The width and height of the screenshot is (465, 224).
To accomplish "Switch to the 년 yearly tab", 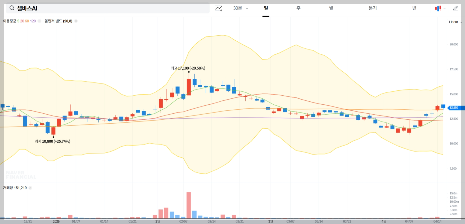I will [414, 8].
